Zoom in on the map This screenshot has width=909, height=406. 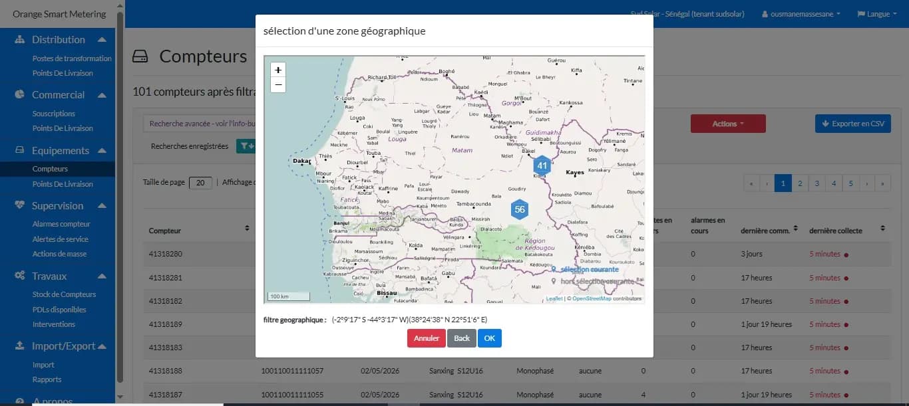pyautogui.click(x=278, y=70)
